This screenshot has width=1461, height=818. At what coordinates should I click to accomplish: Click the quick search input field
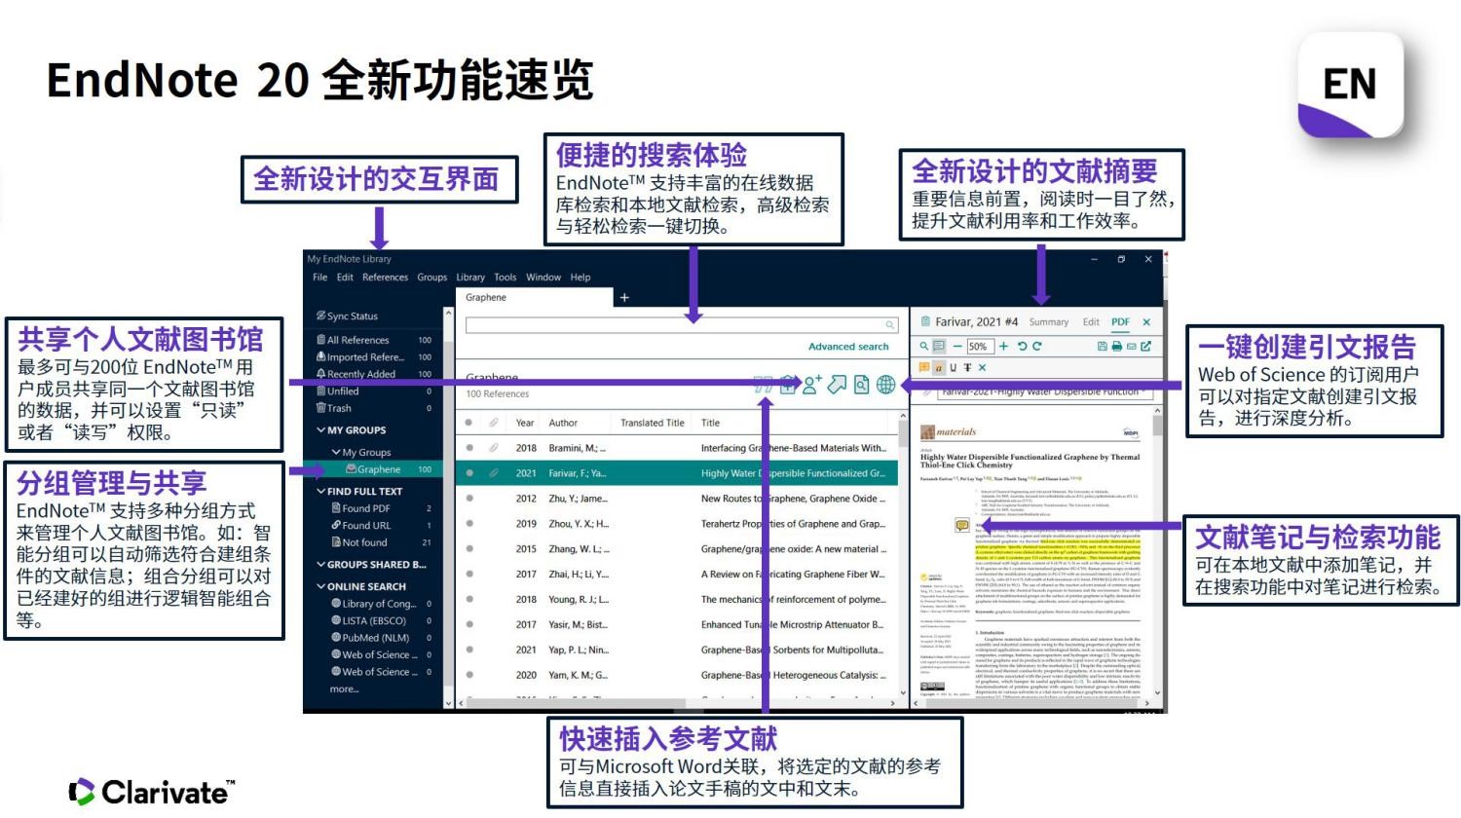pyautogui.click(x=682, y=325)
